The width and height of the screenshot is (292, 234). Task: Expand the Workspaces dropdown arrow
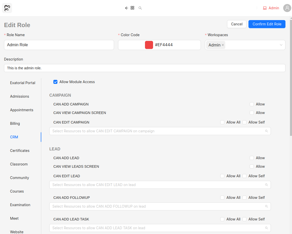[281, 45]
